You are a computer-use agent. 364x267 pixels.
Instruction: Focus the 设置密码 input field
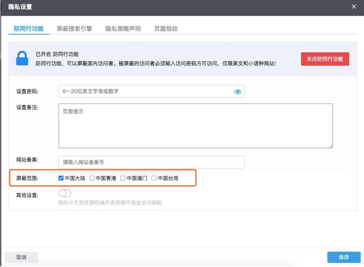[x=145, y=92]
